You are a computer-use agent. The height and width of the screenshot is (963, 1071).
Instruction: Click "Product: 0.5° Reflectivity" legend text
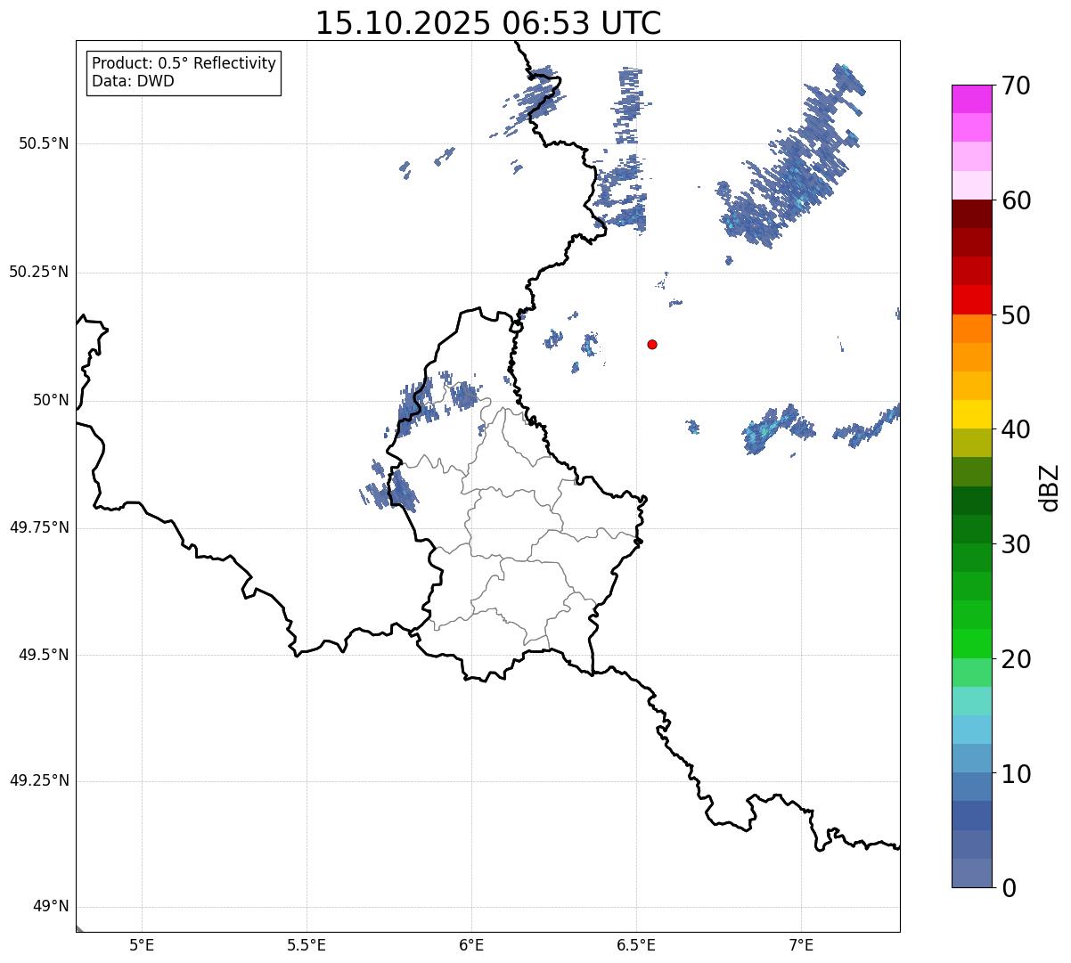(x=184, y=63)
